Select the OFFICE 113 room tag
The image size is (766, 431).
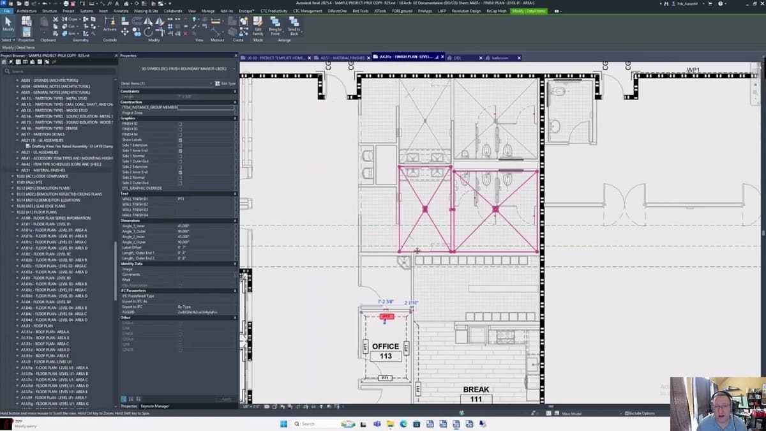(386, 351)
